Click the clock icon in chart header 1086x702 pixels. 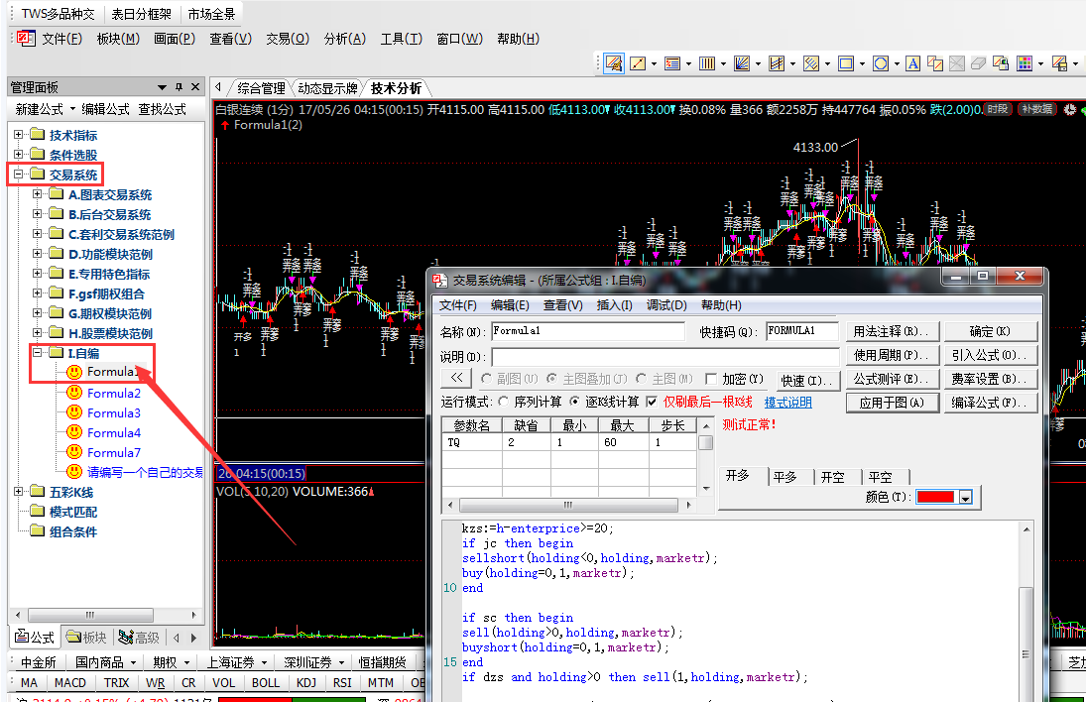click(x=1070, y=109)
